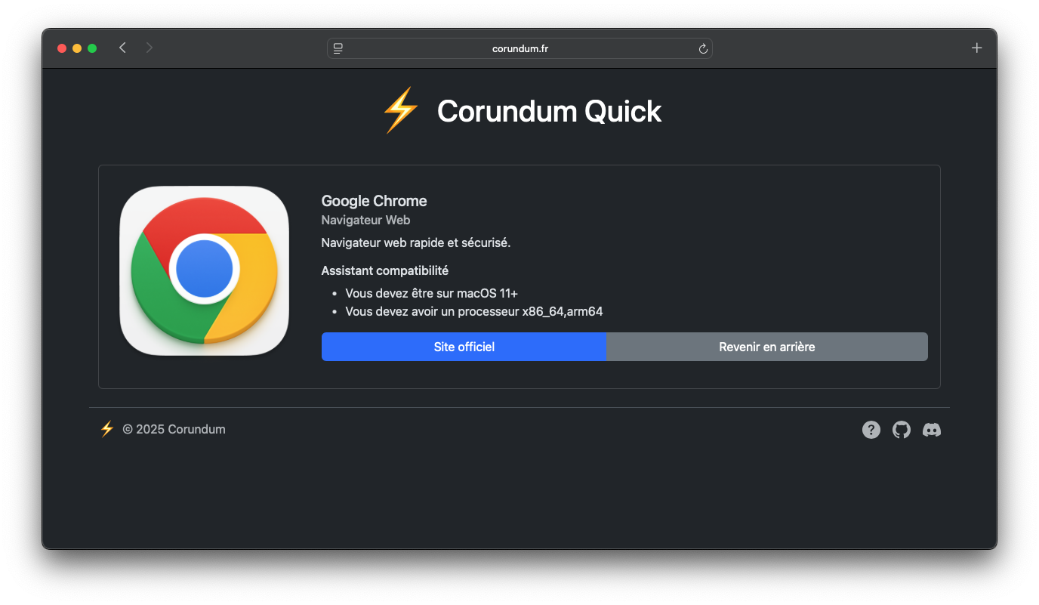Click the small lightning icon in the footer
Screen dimensions: 1039x605
click(x=107, y=429)
